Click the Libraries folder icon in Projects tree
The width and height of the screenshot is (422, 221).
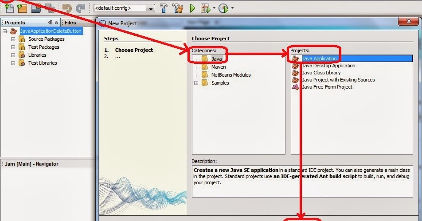[22, 55]
